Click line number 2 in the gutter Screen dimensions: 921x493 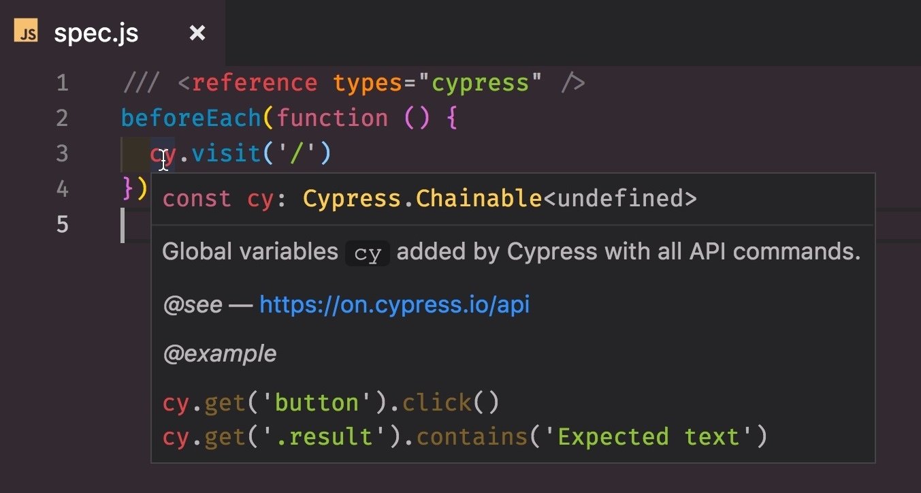(62, 118)
